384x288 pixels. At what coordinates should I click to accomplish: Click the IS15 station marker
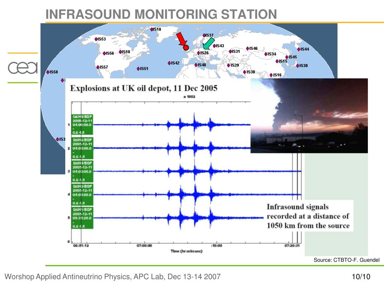277,61
